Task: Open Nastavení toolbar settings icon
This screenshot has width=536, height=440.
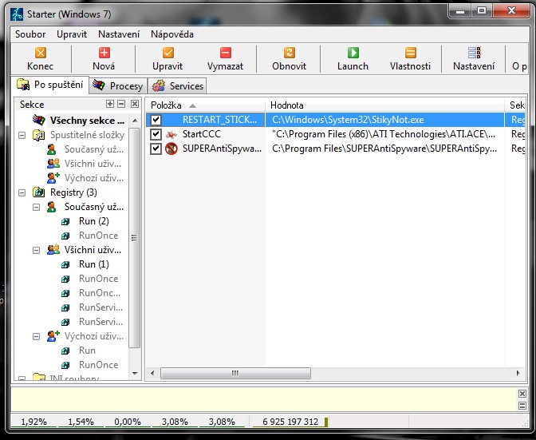Action: (474, 53)
